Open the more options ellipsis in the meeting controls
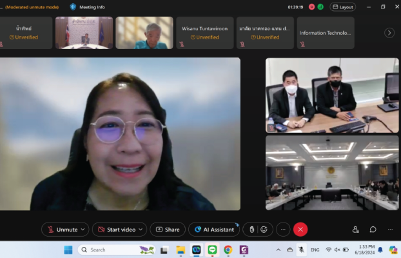 pyautogui.click(x=283, y=230)
